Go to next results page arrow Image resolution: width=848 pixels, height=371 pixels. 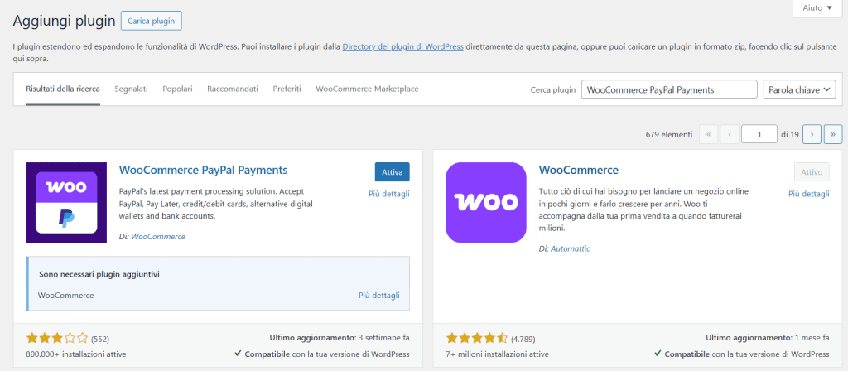[x=812, y=134]
